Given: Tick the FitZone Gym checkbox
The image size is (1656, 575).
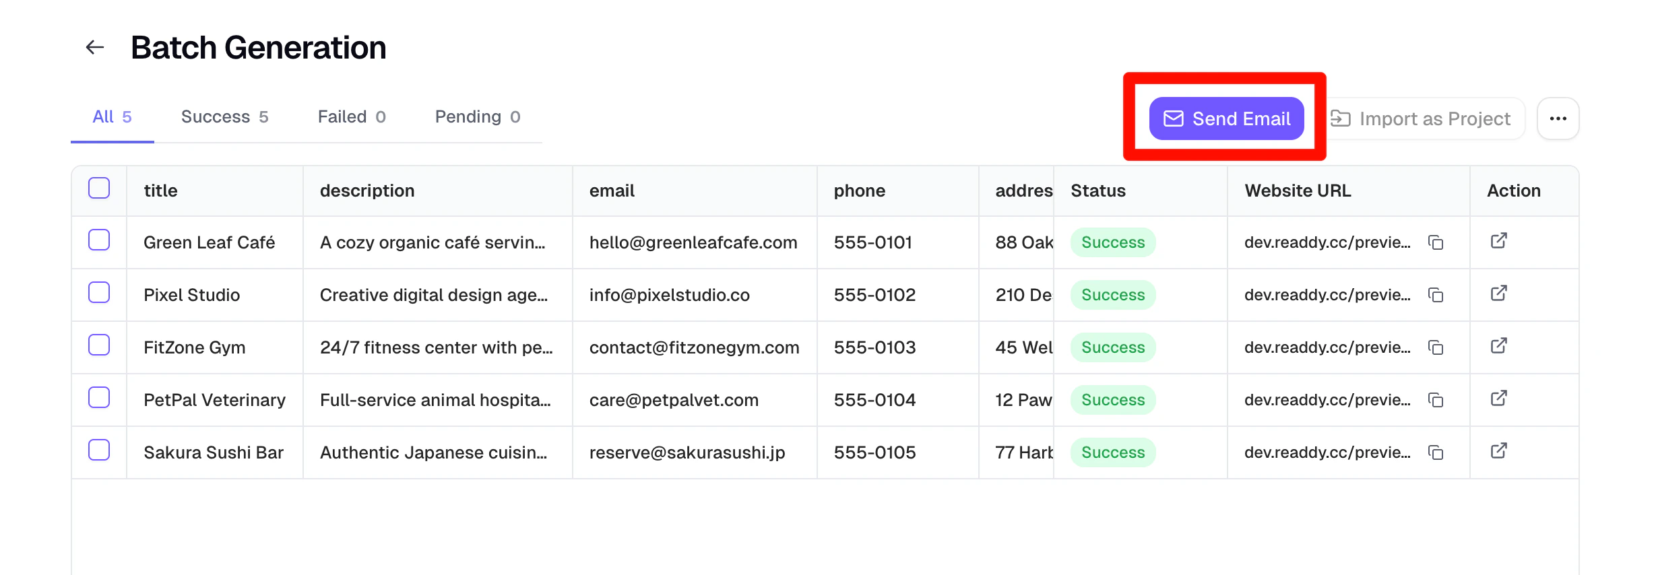Looking at the screenshot, I should [99, 345].
